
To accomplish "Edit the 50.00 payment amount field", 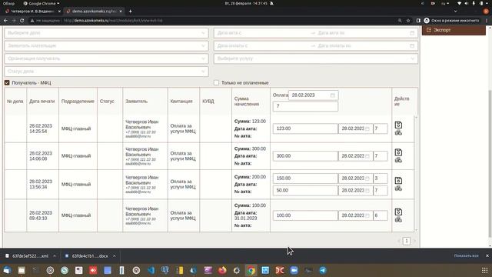I will pos(305,190).
